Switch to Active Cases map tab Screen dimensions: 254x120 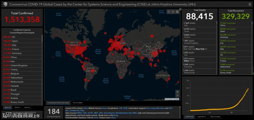coord(78,103)
